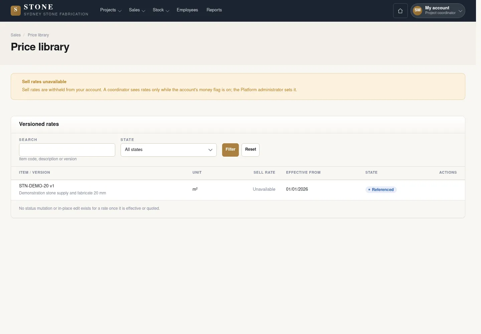
Task: Open the Stock menu
Action: [161, 10]
